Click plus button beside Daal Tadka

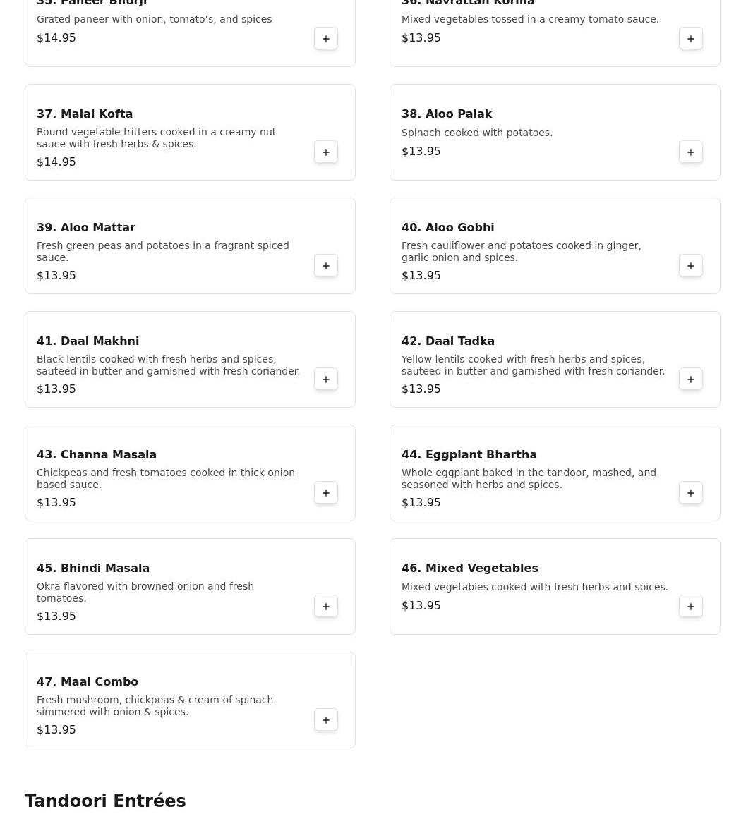pyautogui.click(x=691, y=379)
